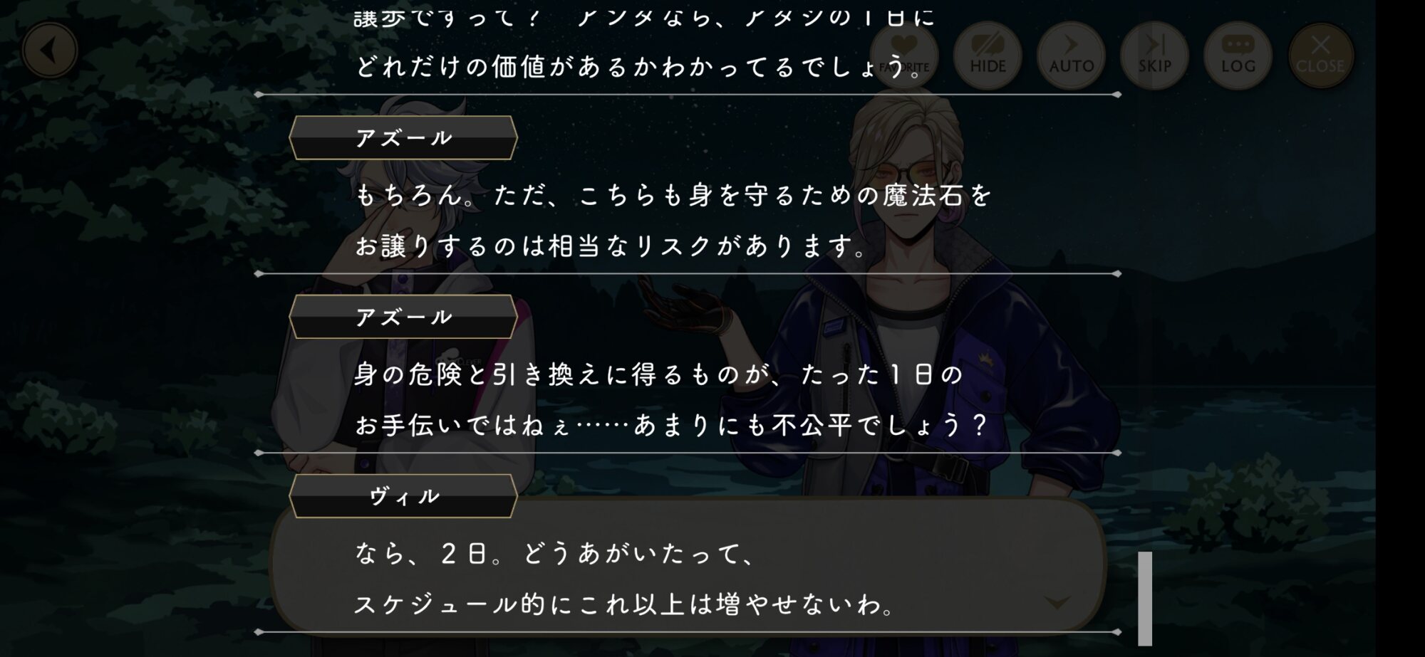Tap the line スケジュール的にこれ以上は増やせないわ
The image size is (1425, 657).
click(x=626, y=605)
